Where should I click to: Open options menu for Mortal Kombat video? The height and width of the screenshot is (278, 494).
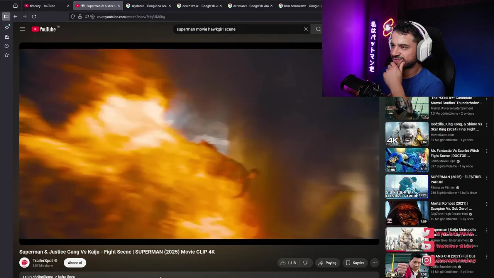(x=487, y=203)
